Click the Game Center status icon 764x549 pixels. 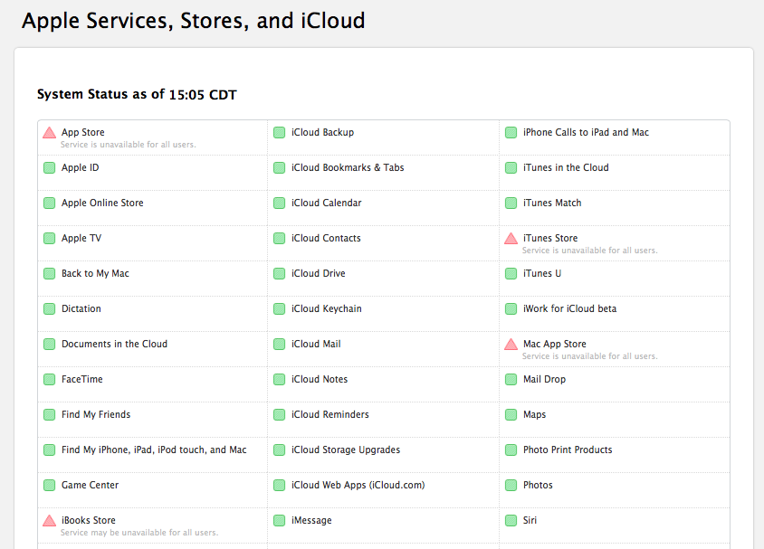point(49,485)
